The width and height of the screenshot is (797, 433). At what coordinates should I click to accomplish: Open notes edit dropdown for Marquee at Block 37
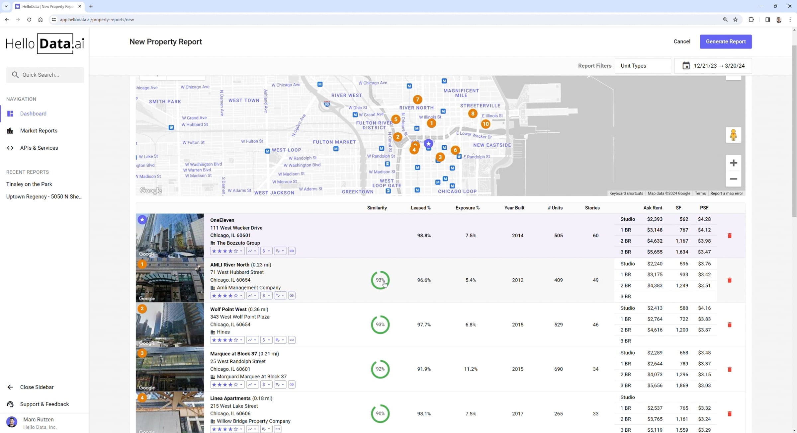(280, 385)
